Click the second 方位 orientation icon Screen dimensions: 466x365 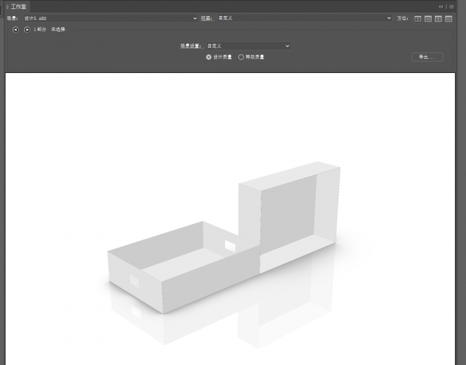tap(428, 19)
